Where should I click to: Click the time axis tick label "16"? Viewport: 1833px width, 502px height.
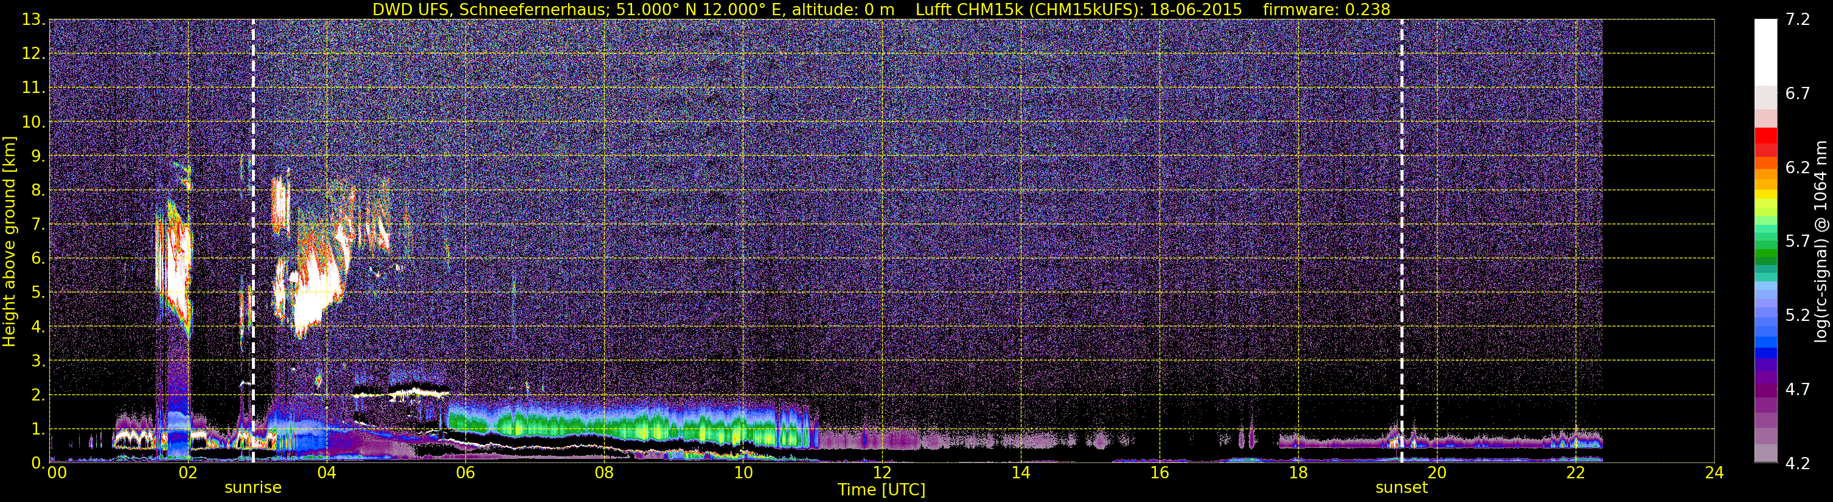[1159, 473]
